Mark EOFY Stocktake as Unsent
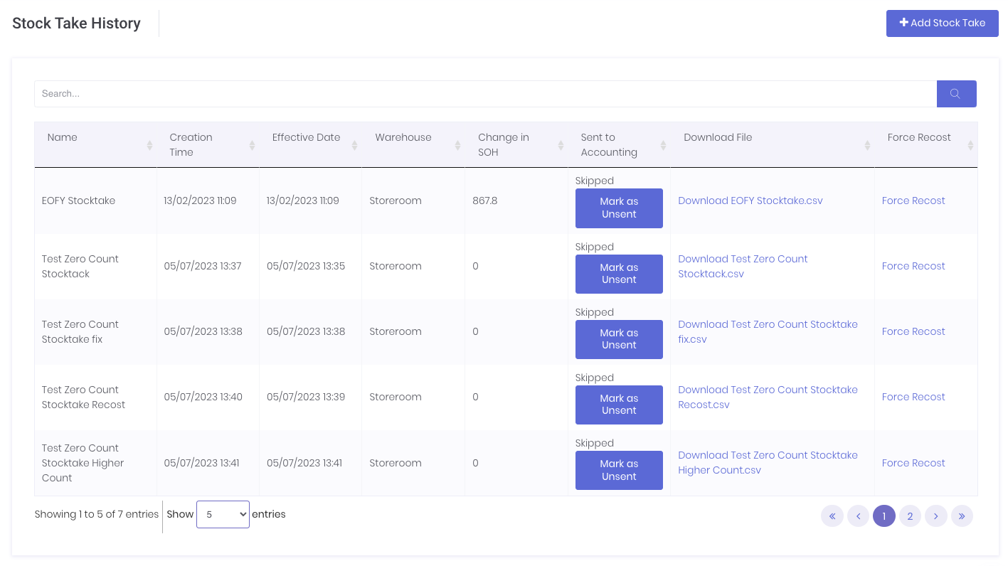The width and height of the screenshot is (1008, 566). pyautogui.click(x=619, y=208)
